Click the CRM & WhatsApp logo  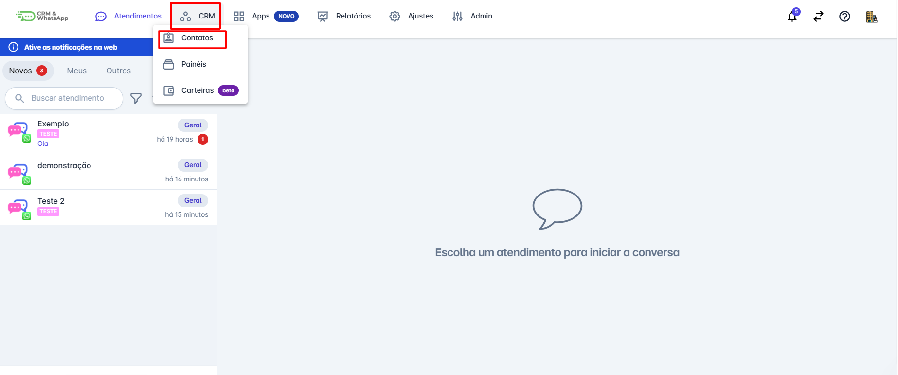pos(42,16)
